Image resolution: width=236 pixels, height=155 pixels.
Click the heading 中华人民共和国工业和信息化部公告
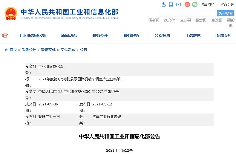(x=119, y=136)
